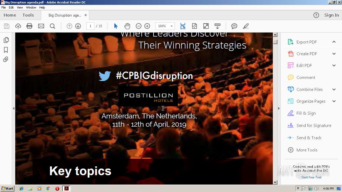Open the Help menu
Screen dimensions: 342x192
(42, 7)
